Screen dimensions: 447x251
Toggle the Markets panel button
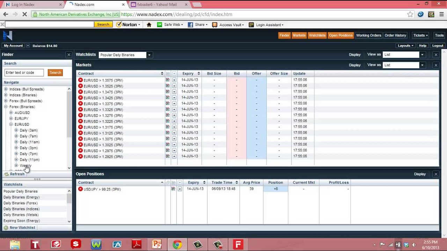pyautogui.click(x=299, y=35)
